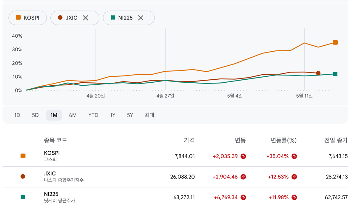Switch chart range to 1D
Image resolution: width=358 pixels, height=208 pixels.
click(17, 115)
